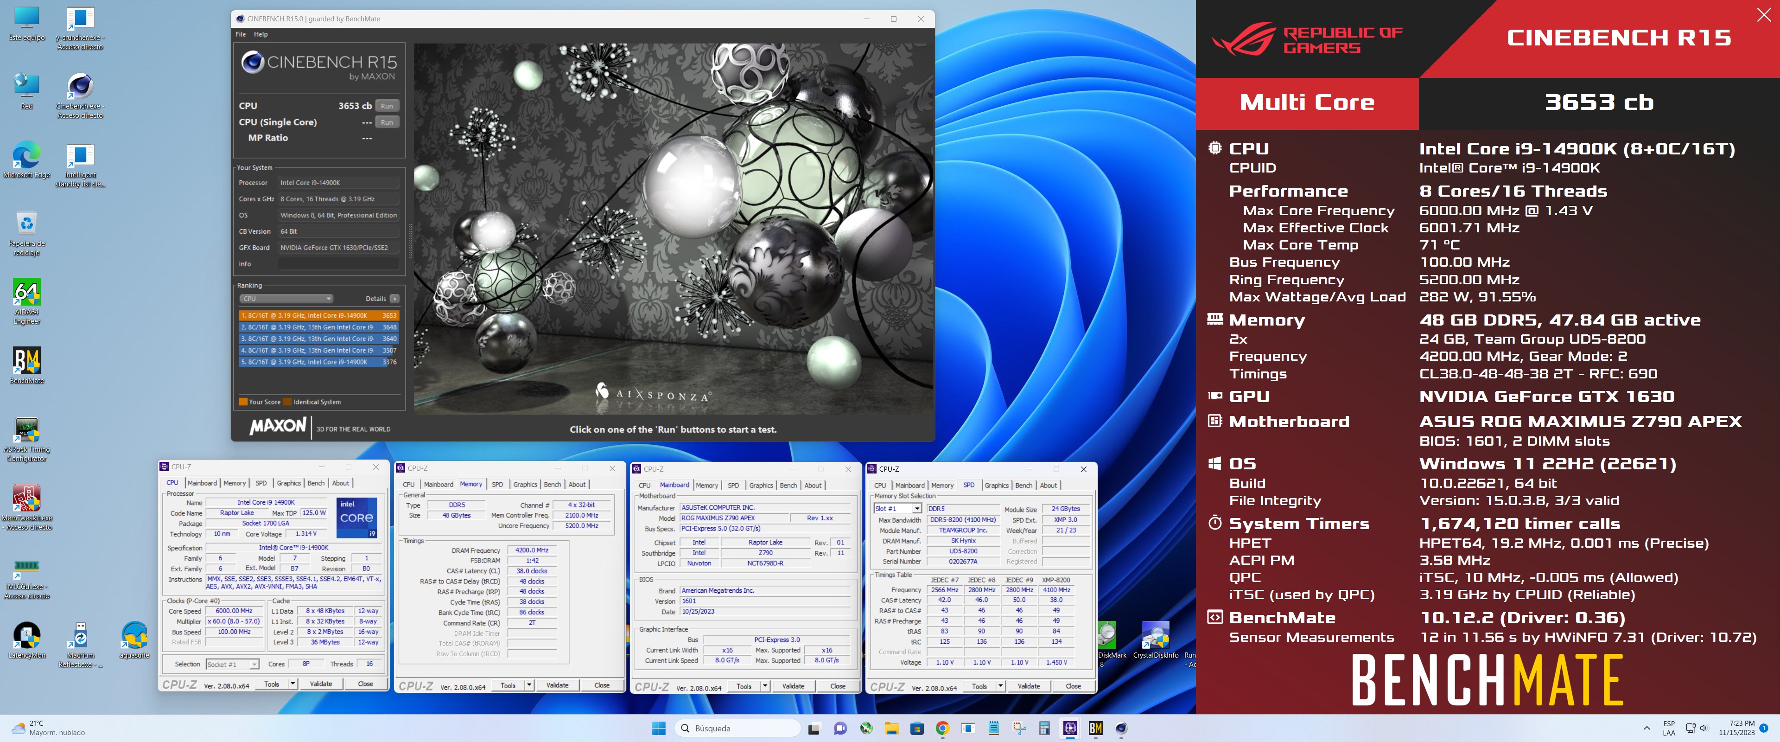Click Validate in CPU-Z Memory window

(x=557, y=685)
